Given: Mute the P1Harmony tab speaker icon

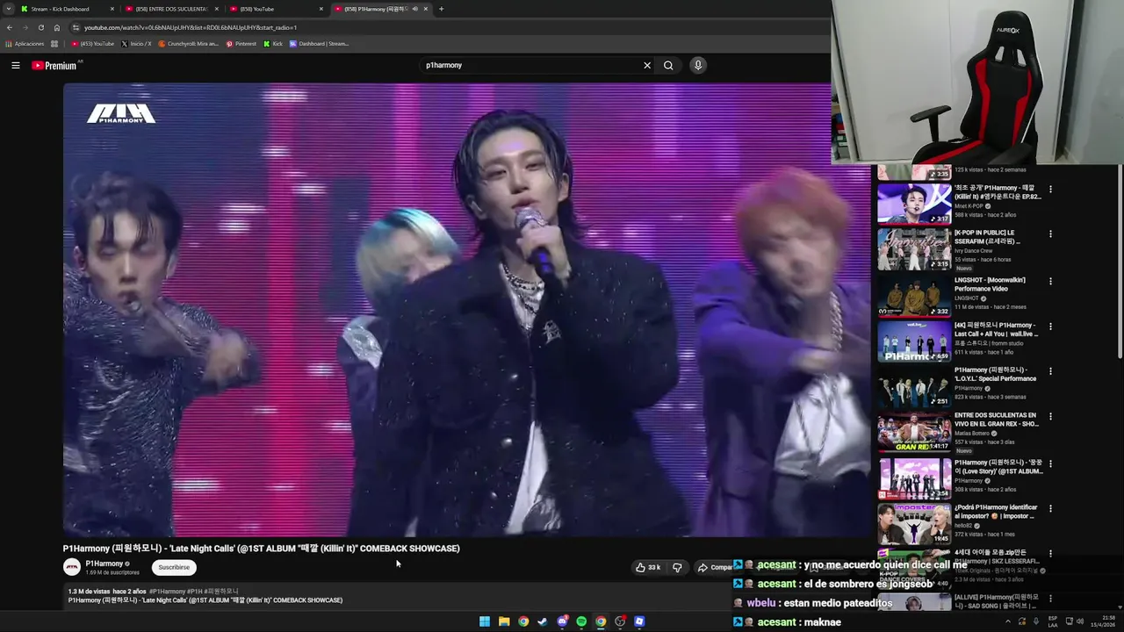Looking at the screenshot, I should point(414,9).
